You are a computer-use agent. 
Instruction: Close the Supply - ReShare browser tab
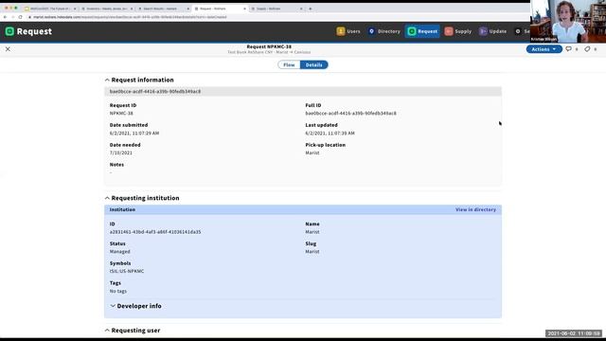[x=301, y=9]
